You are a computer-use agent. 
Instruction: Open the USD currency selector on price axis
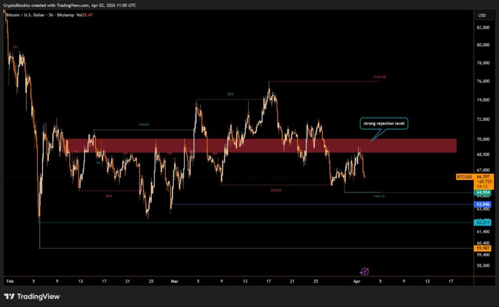click(x=482, y=15)
